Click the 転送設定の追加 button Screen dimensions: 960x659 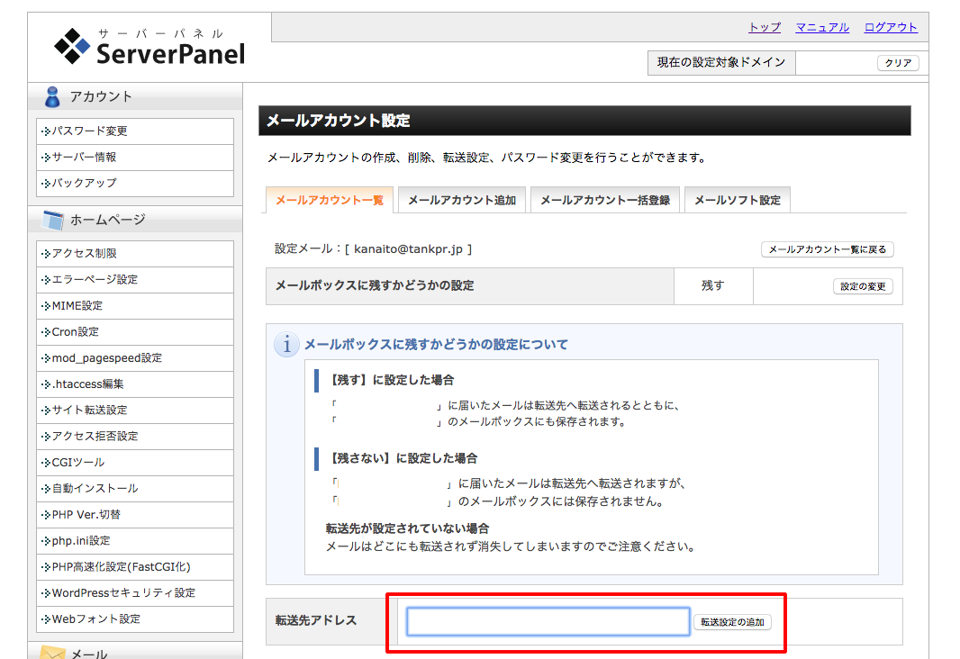pyautogui.click(x=732, y=621)
